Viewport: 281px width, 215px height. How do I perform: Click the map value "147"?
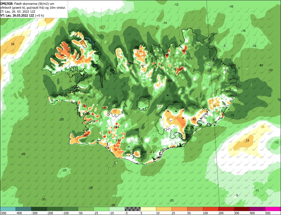(86, 135)
